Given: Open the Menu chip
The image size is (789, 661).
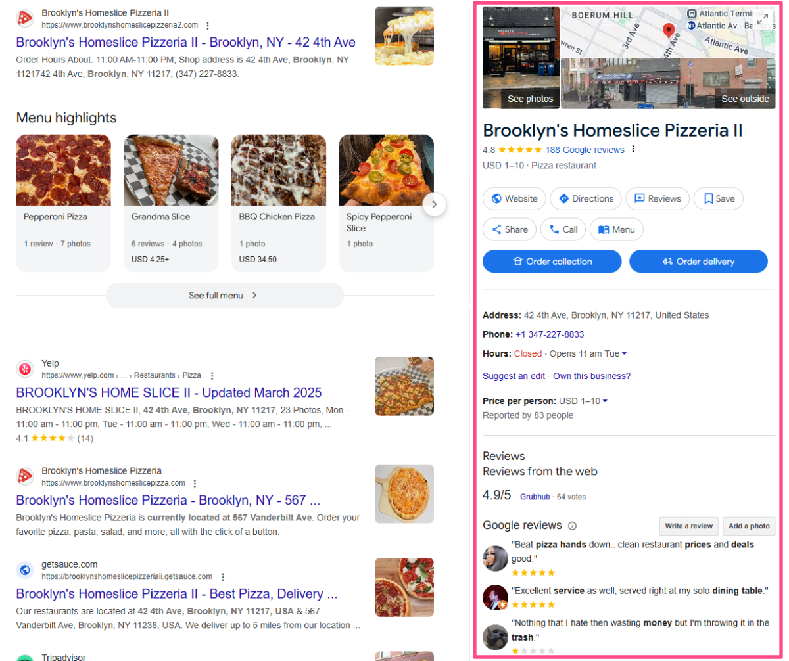Looking at the screenshot, I should click(617, 229).
